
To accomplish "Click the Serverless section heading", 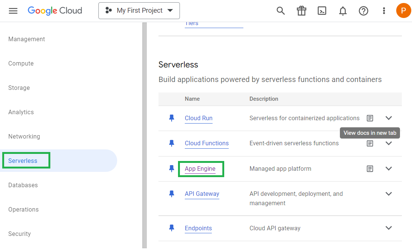I will click(178, 64).
